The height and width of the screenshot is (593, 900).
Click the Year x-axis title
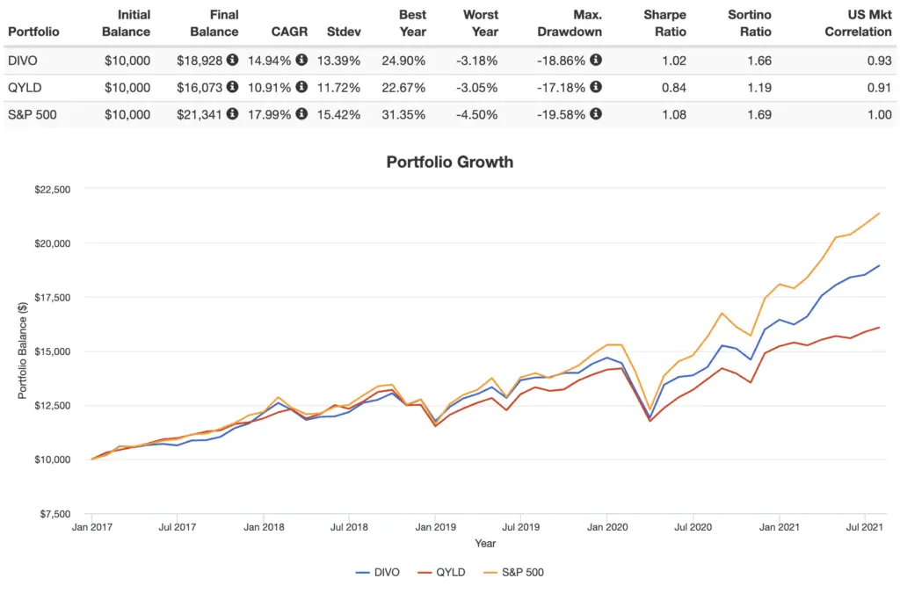pyautogui.click(x=485, y=543)
